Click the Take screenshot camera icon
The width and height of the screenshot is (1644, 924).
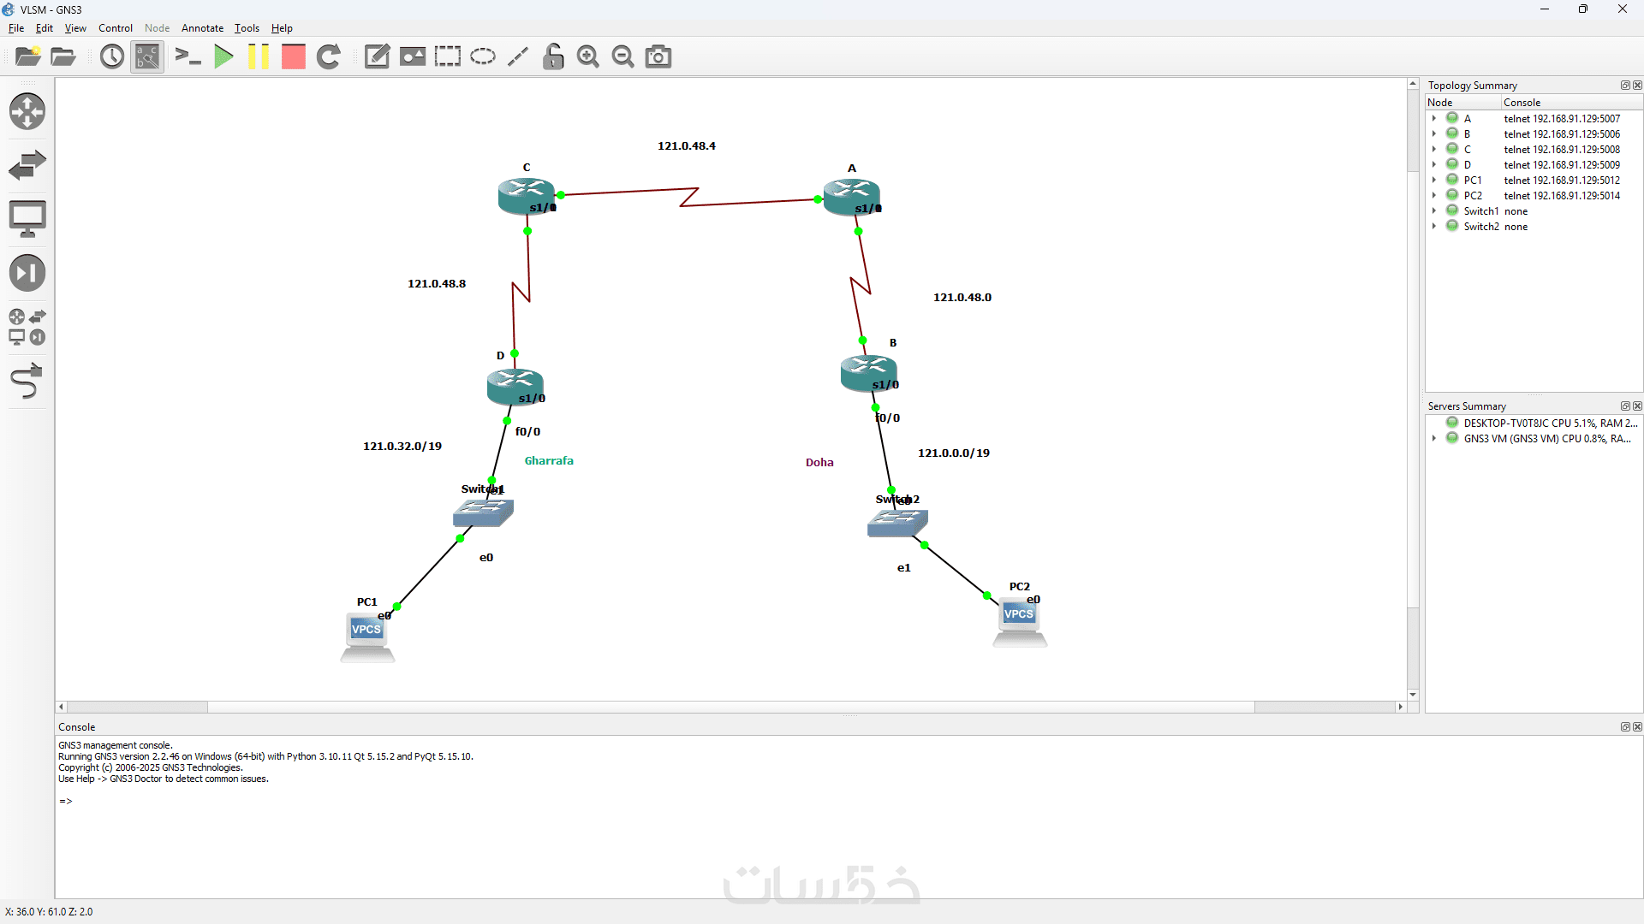click(x=658, y=57)
